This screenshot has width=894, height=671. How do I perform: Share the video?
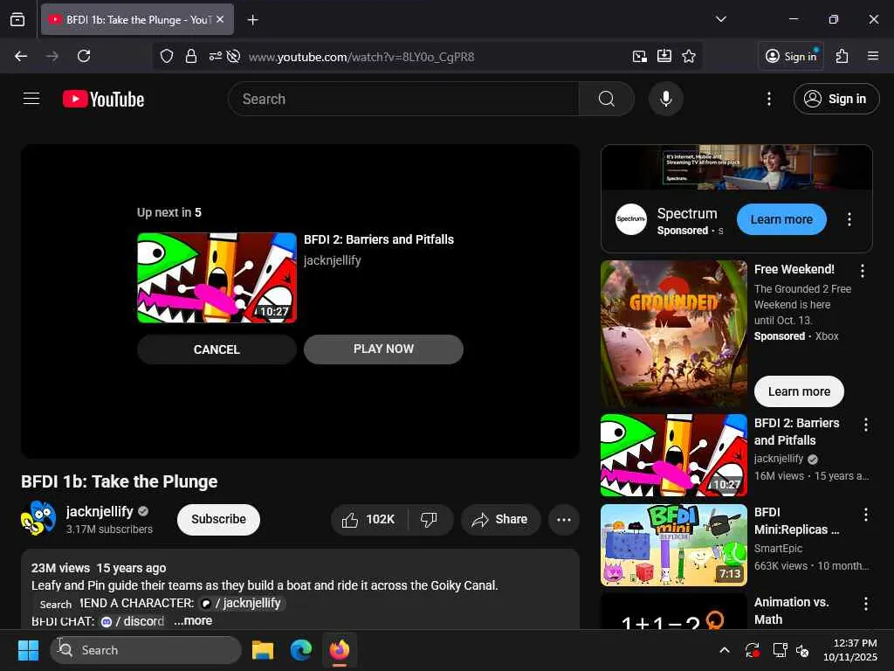click(500, 519)
